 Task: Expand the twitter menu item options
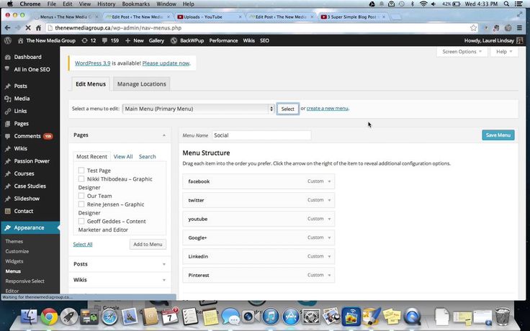[329, 200]
